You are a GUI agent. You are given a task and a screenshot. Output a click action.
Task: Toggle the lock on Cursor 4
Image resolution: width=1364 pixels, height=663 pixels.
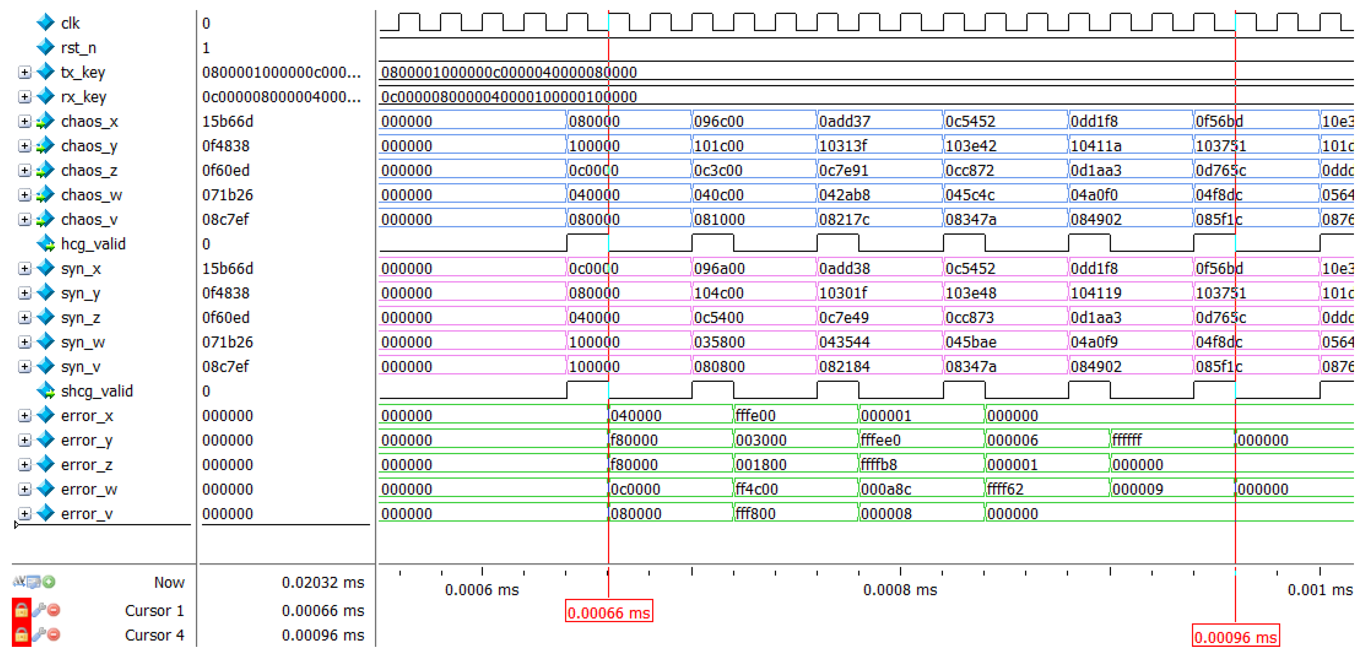pyautogui.click(x=21, y=634)
